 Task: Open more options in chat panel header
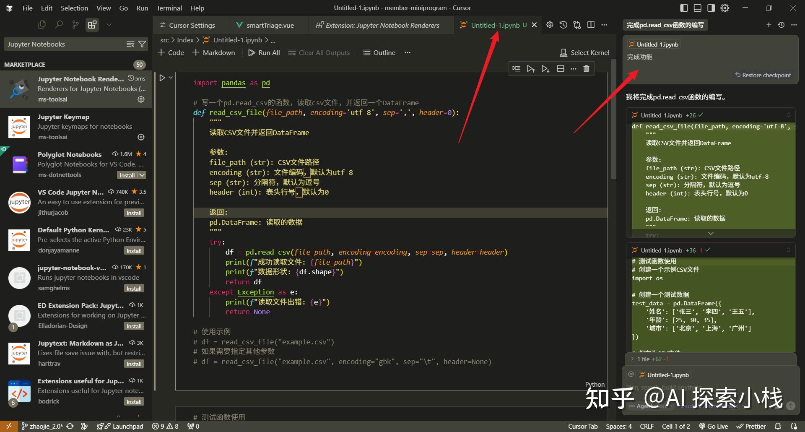coord(794,25)
